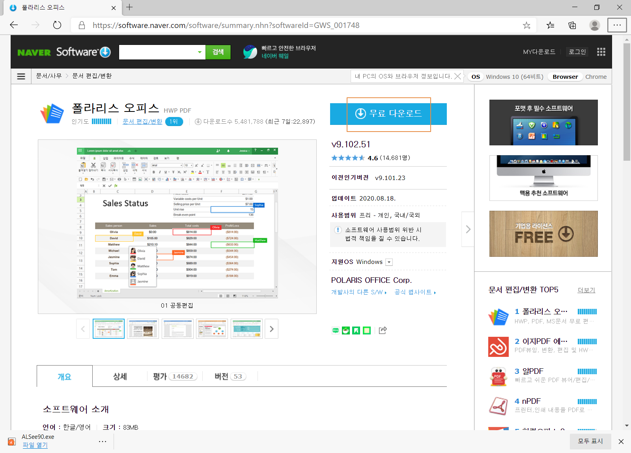
Task: Select the fourth screenshot thumbnail
Action: [x=212, y=329]
